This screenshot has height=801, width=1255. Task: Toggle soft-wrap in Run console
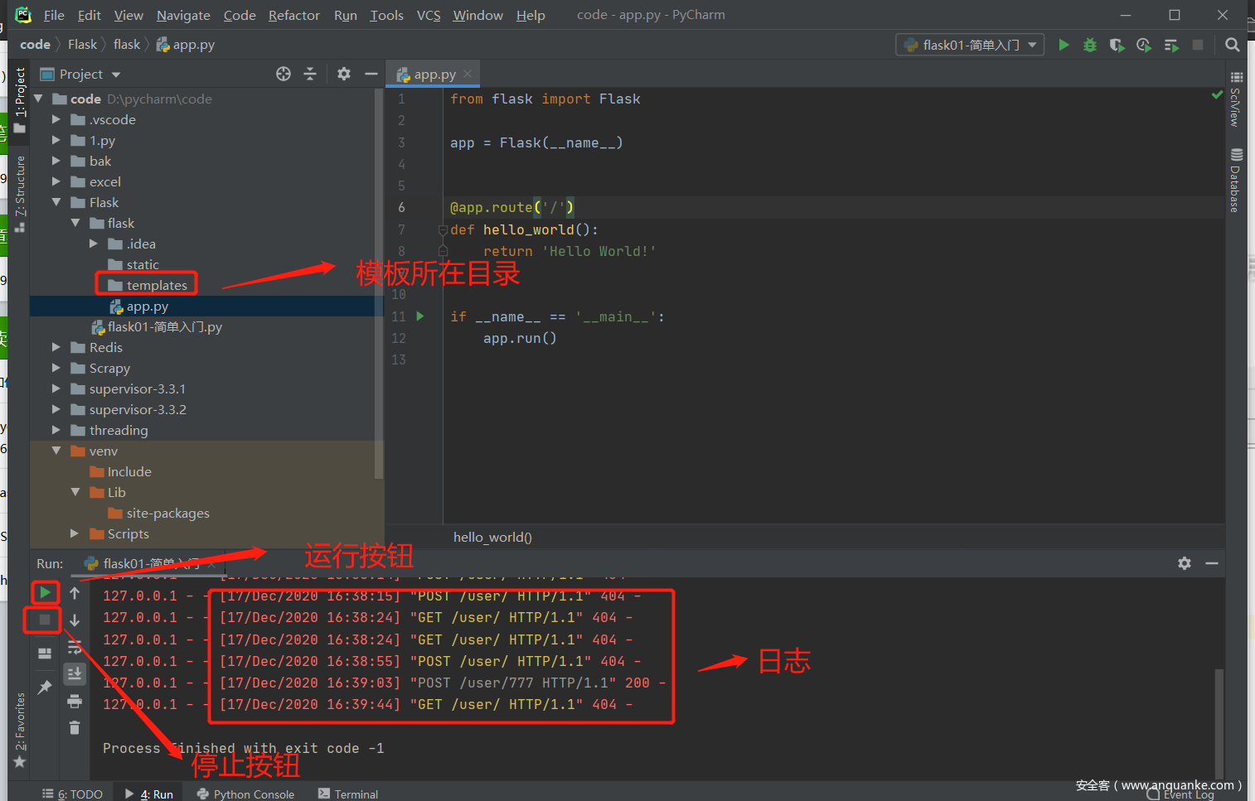pos(75,647)
